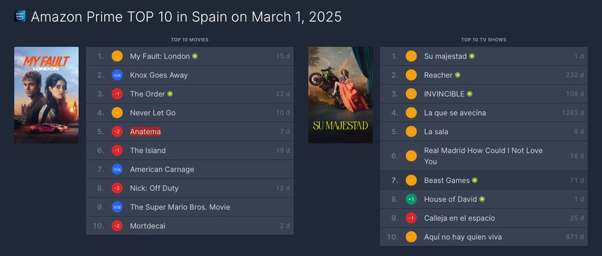Click the green play icon next to Reacher

(x=458, y=75)
